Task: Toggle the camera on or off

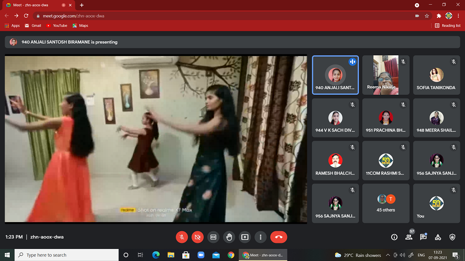Action: [198, 237]
